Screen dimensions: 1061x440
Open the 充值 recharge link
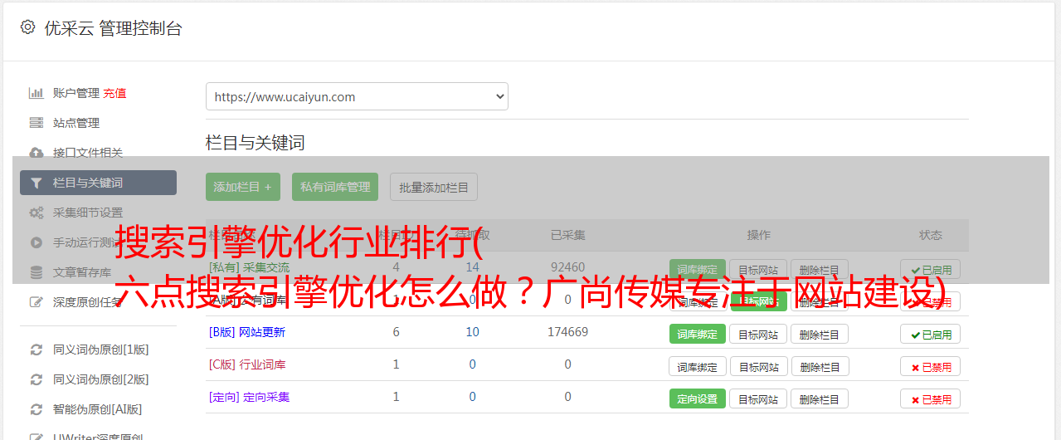pos(114,93)
